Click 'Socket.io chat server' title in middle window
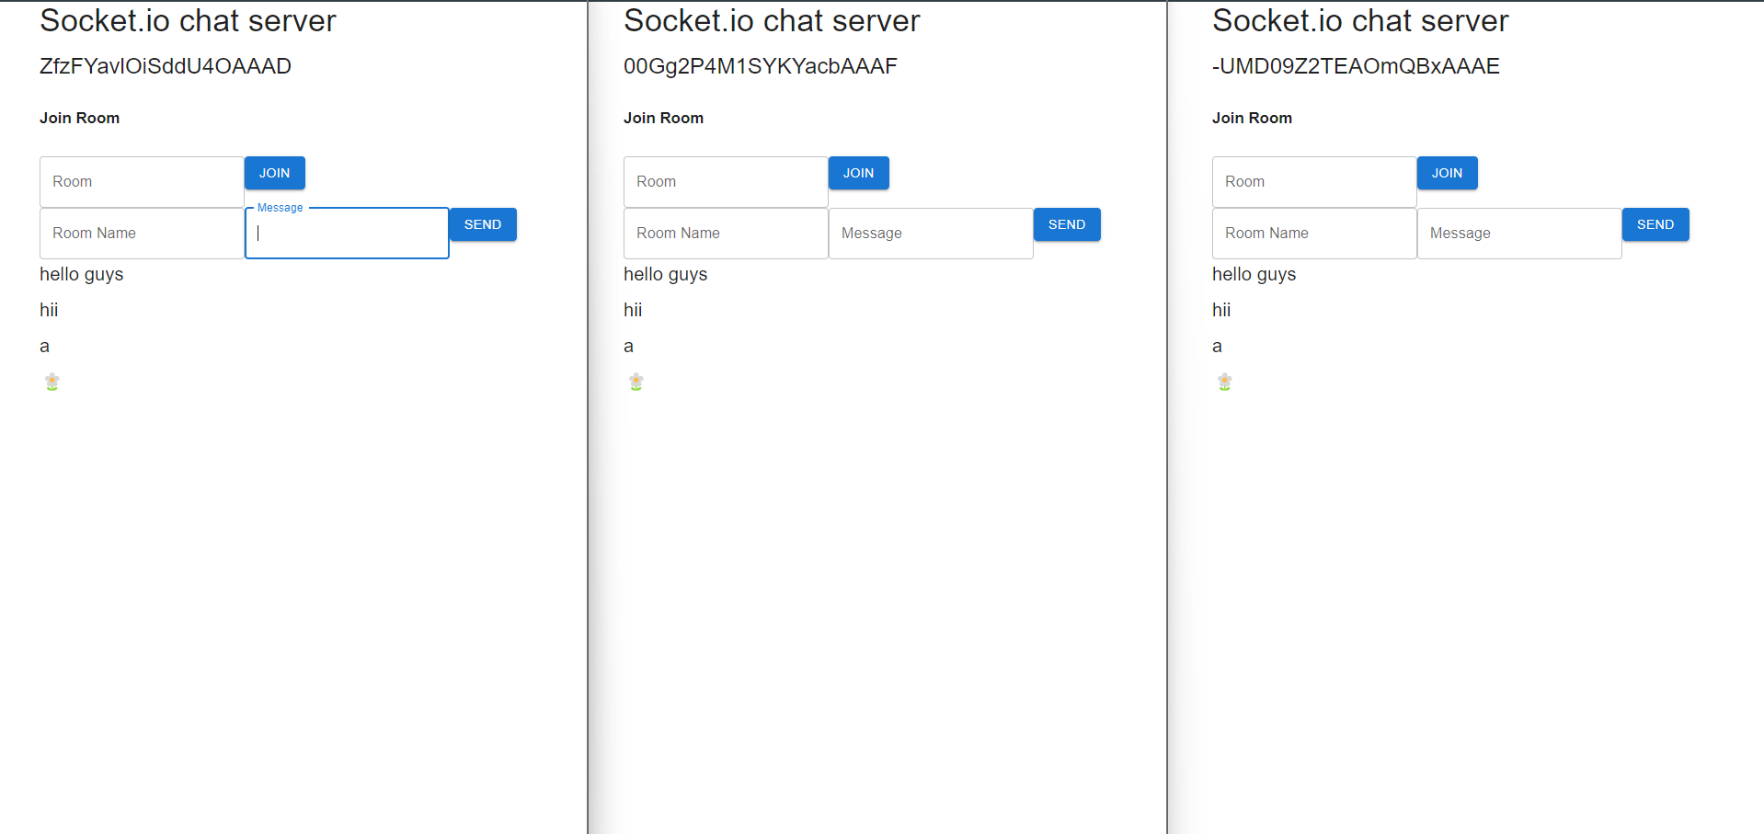The image size is (1764, 834). [x=773, y=20]
